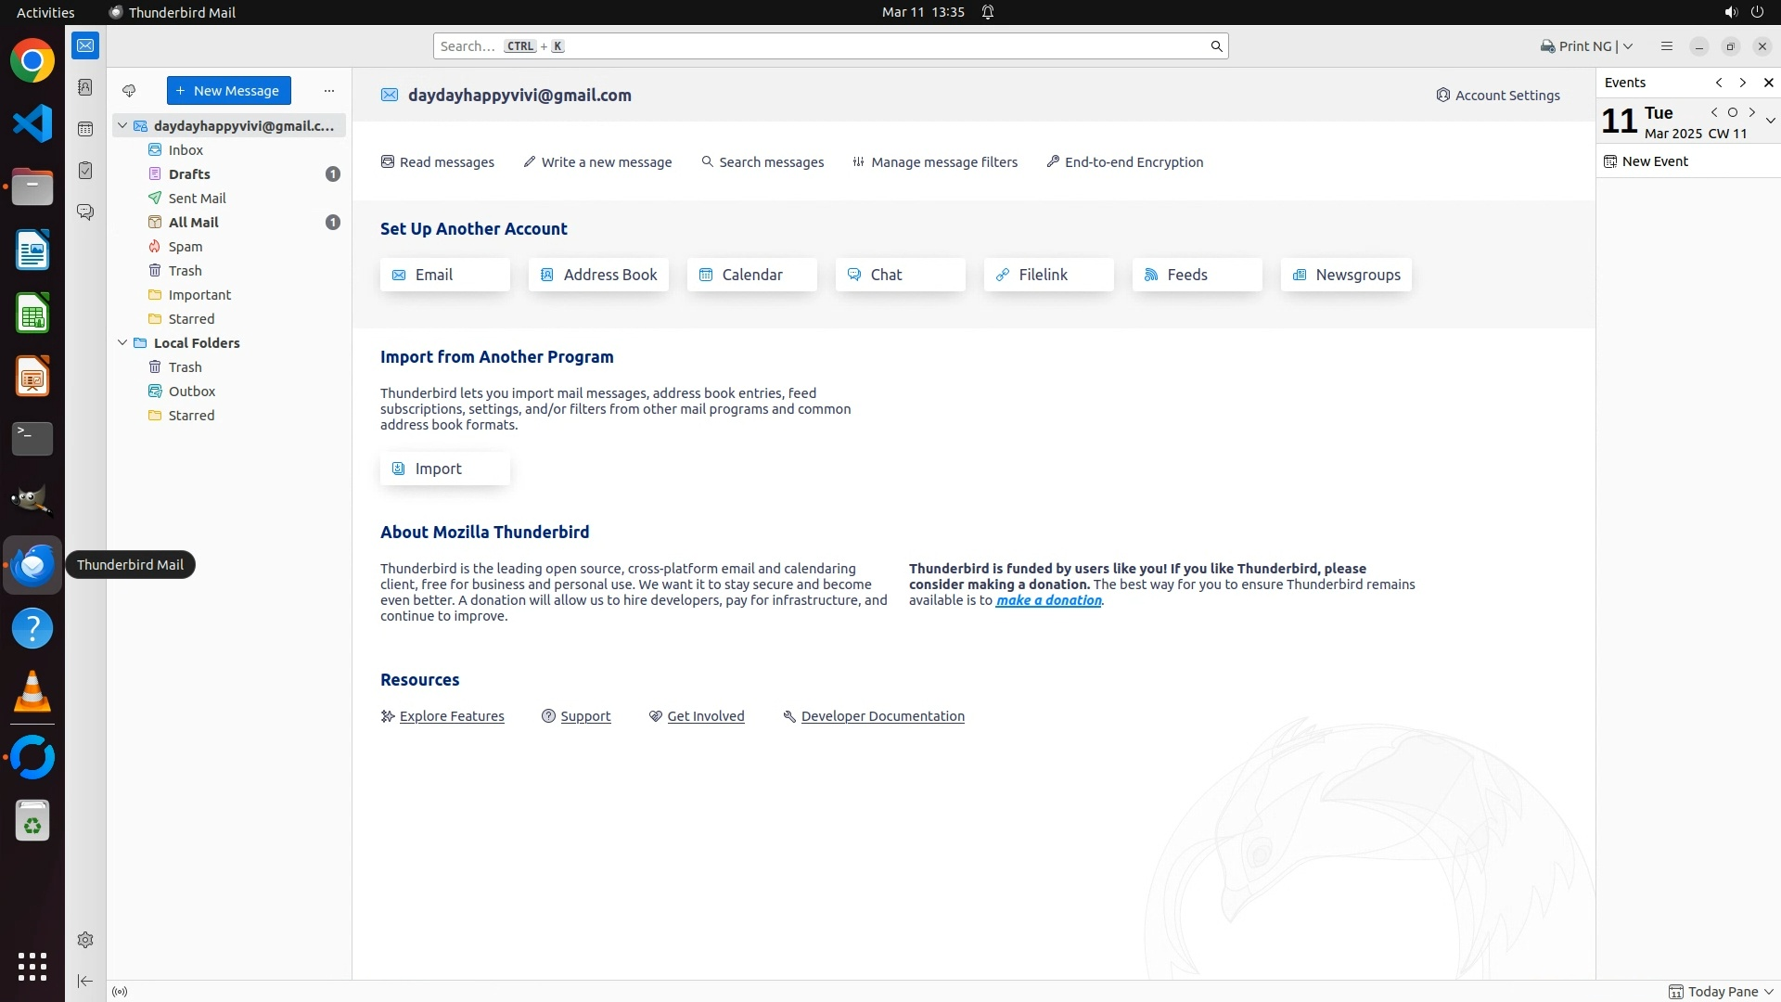Follow the make a donation link
Screen dimensions: 1781x1002
1048,600
